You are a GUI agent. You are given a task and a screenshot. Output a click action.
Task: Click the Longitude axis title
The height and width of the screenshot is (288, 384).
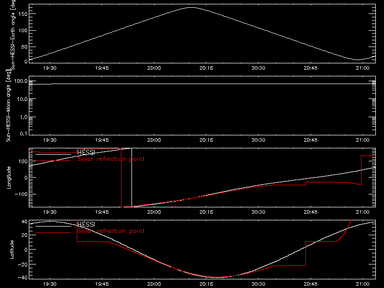point(9,178)
